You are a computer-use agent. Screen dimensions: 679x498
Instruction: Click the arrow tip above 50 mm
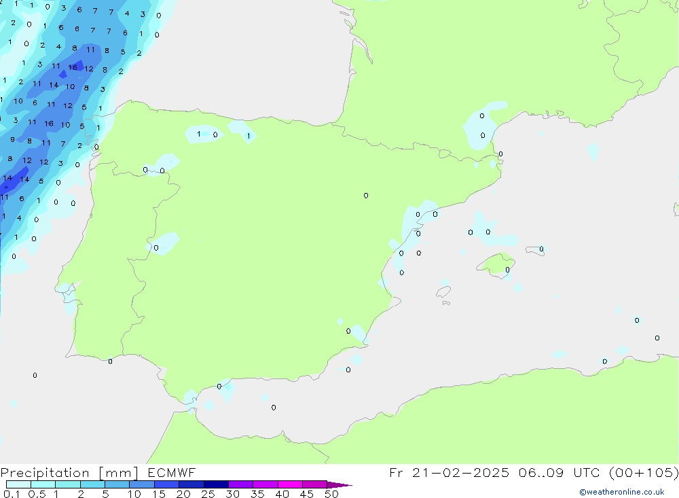click(x=339, y=485)
